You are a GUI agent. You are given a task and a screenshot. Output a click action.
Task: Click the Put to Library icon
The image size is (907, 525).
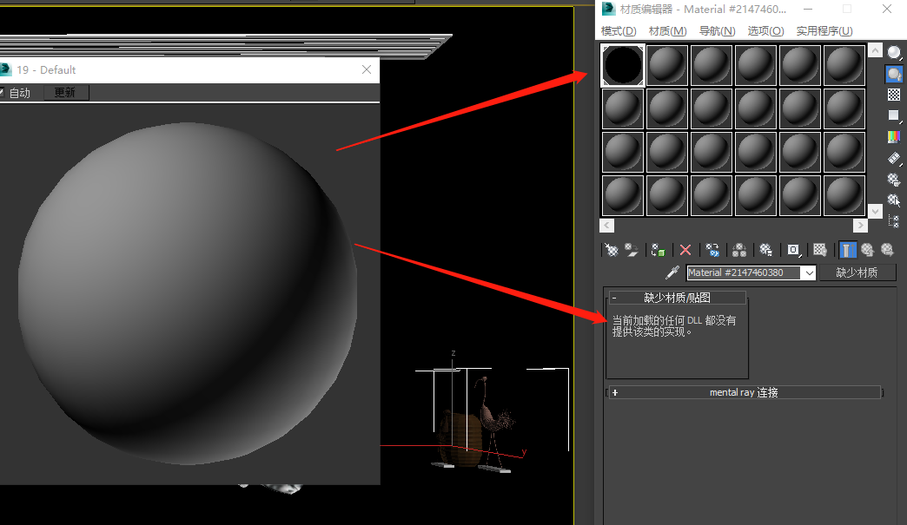tap(766, 250)
